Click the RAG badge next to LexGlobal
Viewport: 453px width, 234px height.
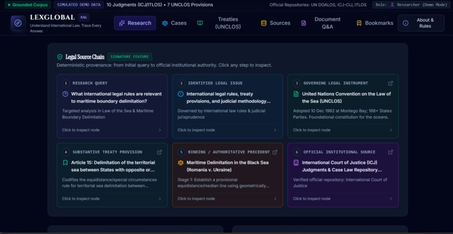84,17
